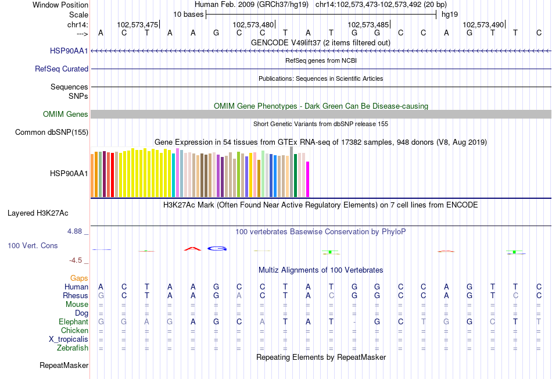Click the Basewise Conservation by PhyloP title
The height and width of the screenshot is (379, 552).
click(320, 232)
